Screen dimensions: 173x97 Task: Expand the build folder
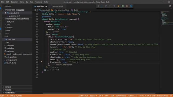(8, 30)
